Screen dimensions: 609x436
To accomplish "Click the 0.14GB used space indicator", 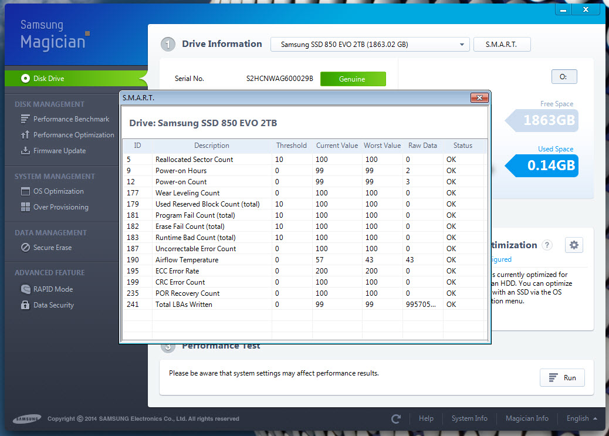I will 542,165.
